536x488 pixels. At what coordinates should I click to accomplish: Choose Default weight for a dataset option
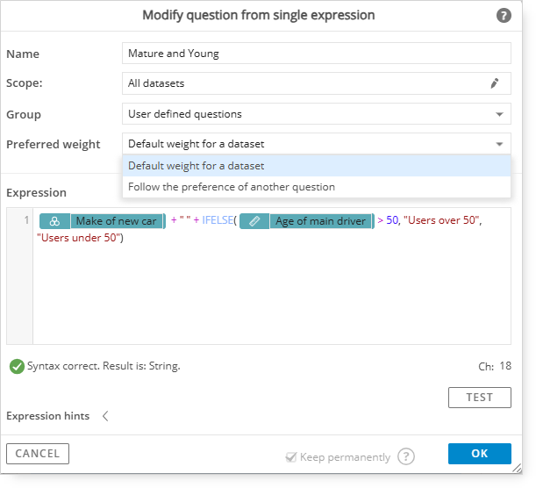[317, 166]
